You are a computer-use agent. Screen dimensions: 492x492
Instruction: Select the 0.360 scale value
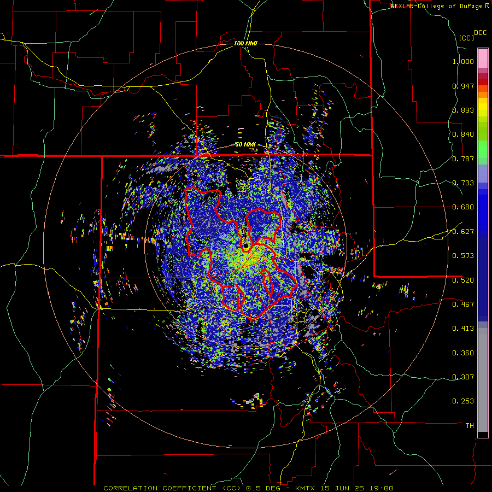pyautogui.click(x=463, y=353)
